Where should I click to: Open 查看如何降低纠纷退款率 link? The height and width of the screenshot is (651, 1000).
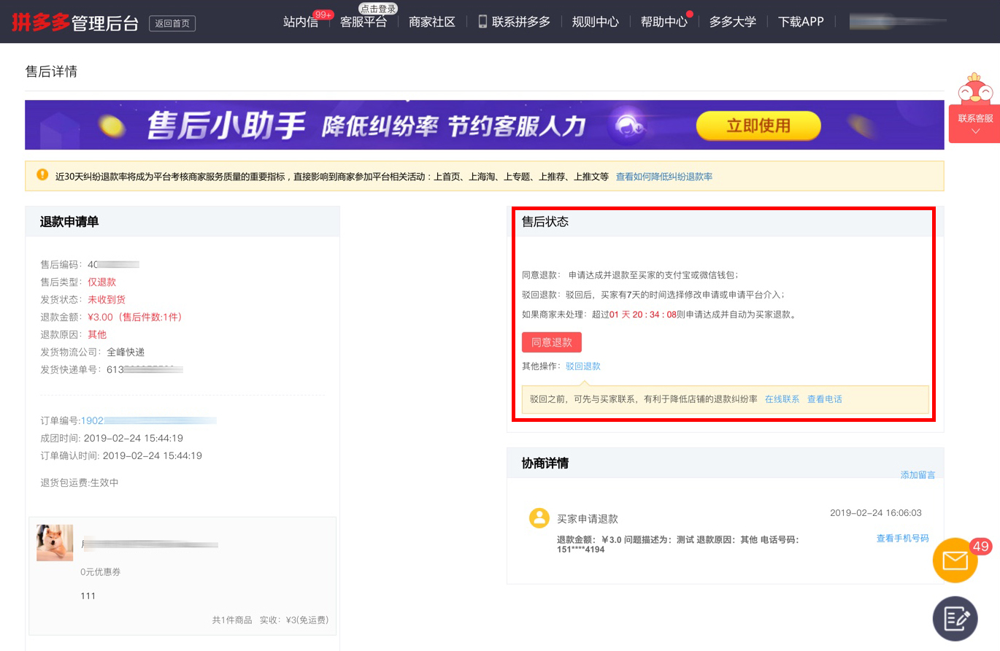click(x=664, y=177)
